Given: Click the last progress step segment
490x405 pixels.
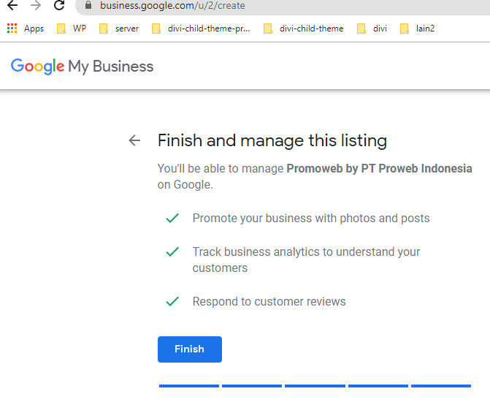Looking at the screenshot, I should pyautogui.click(x=441, y=386).
